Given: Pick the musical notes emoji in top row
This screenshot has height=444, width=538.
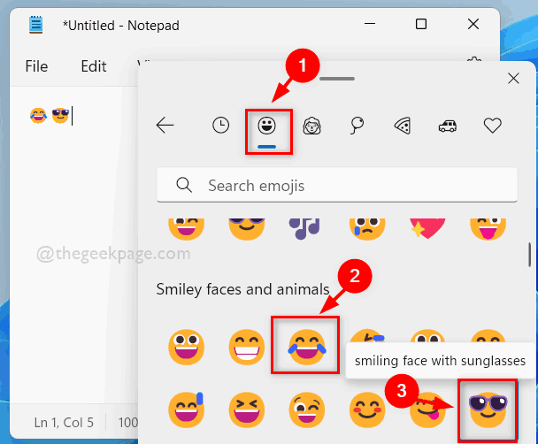Looking at the screenshot, I should click(x=304, y=228).
